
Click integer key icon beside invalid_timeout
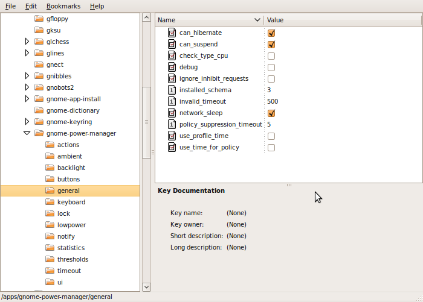[172, 101]
